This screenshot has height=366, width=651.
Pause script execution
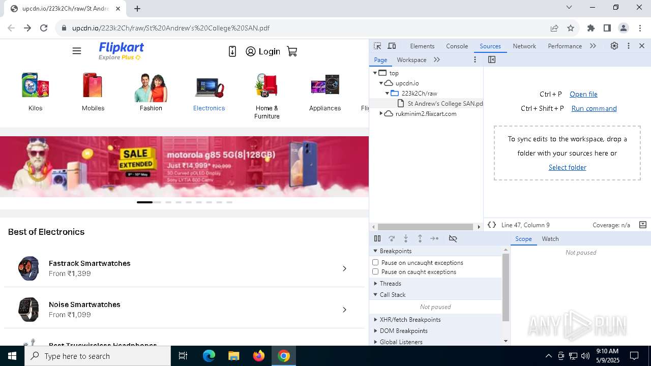tap(377, 238)
